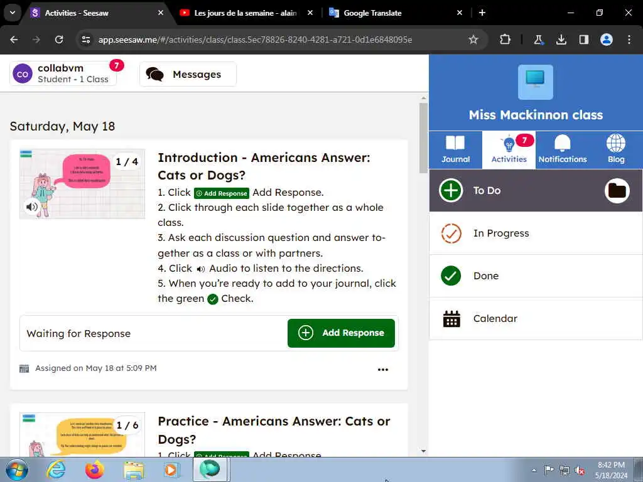Click the page scrollbar down arrow

(424, 451)
